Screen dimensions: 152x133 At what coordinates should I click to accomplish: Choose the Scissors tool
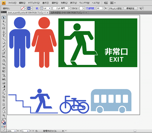[4, 57]
